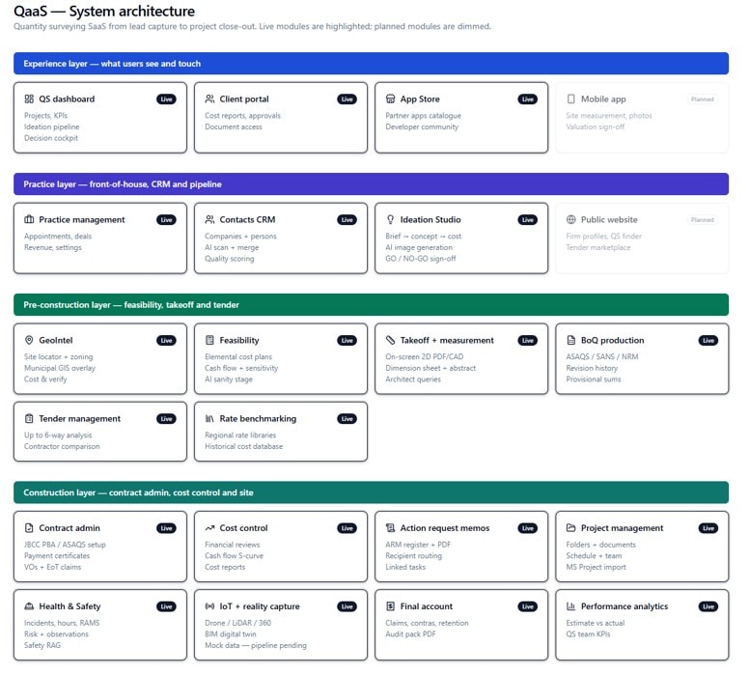Screen dimensions: 750x674
Task: Open the Feasibility module title
Action: coord(239,340)
